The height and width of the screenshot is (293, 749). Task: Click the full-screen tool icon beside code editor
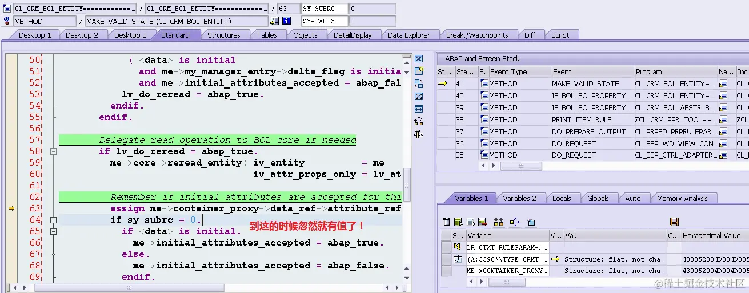[x=419, y=97]
